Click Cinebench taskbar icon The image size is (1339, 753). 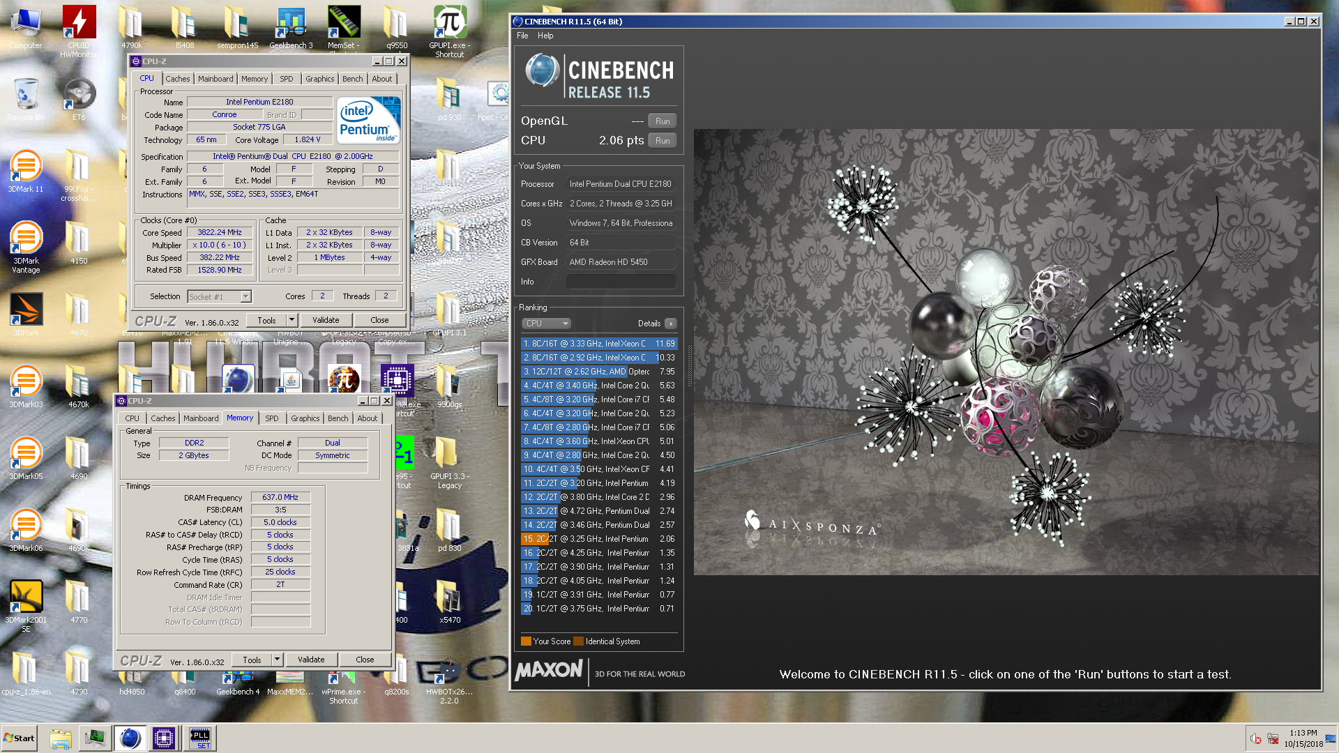coord(130,738)
